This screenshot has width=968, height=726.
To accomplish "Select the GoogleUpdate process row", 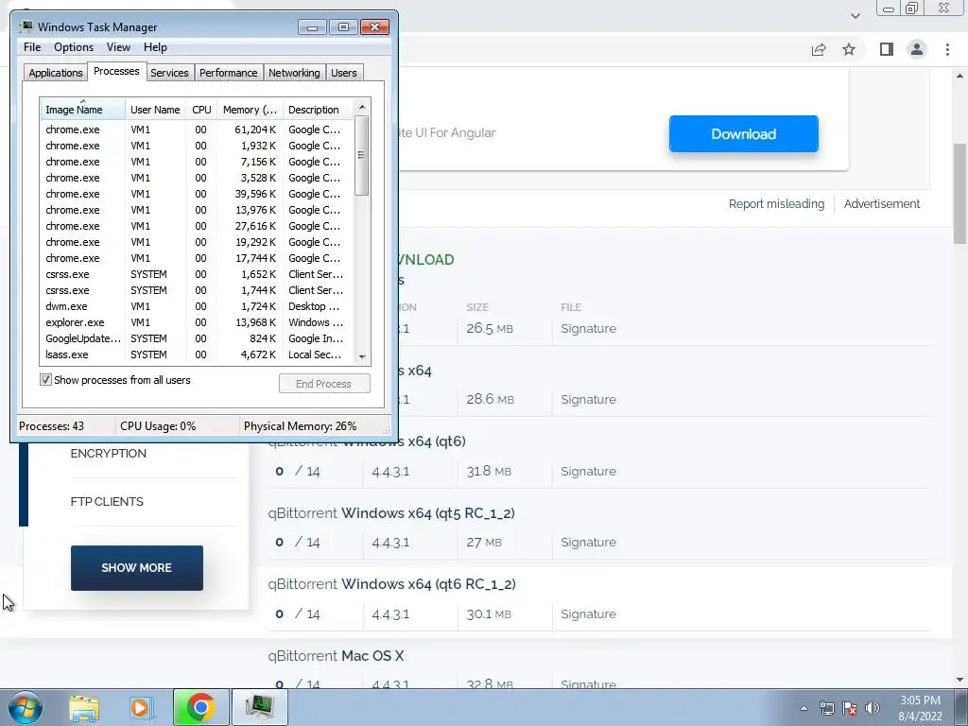I will [x=197, y=338].
